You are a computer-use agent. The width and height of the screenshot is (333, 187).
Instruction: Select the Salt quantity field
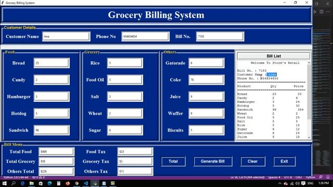[x=125, y=97]
